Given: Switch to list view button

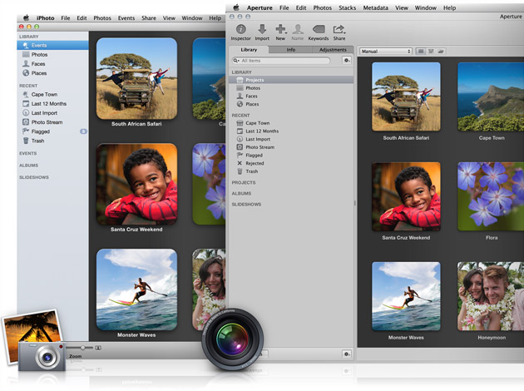Looking at the screenshot, I should point(431,52).
